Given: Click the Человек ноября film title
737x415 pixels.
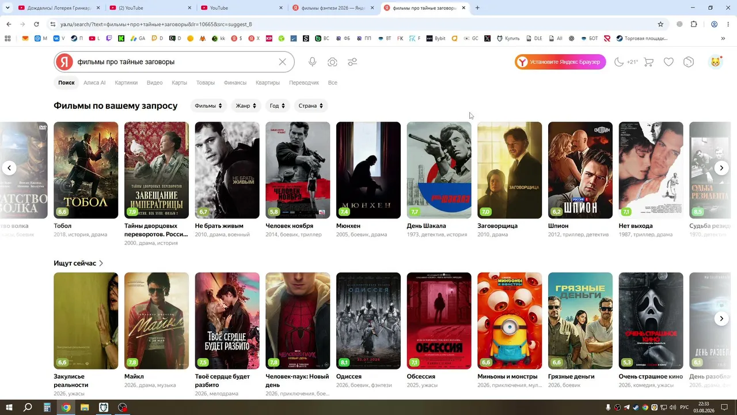Looking at the screenshot, I should 290,226.
